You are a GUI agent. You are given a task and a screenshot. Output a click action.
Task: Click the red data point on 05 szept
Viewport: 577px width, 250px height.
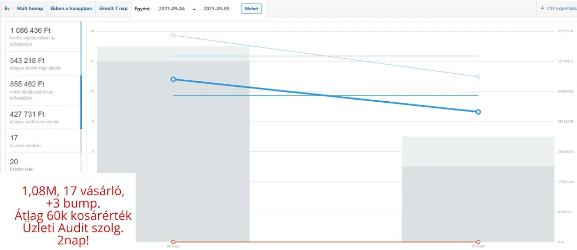(478, 242)
